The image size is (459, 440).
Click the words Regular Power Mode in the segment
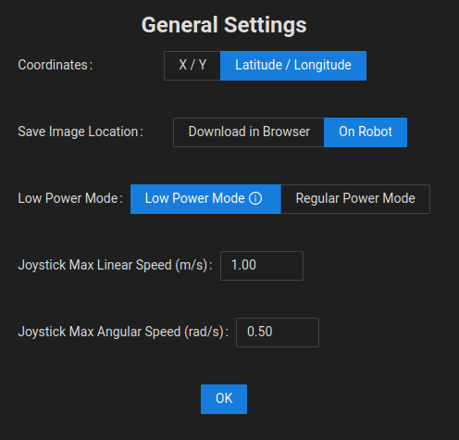[355, 198]
